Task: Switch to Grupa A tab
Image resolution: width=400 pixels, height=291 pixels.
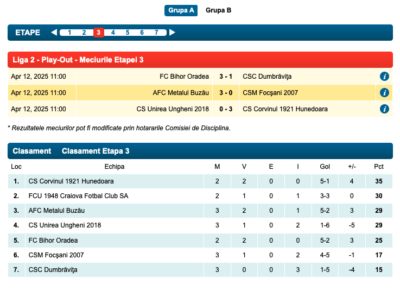Action: pos(181,10)
